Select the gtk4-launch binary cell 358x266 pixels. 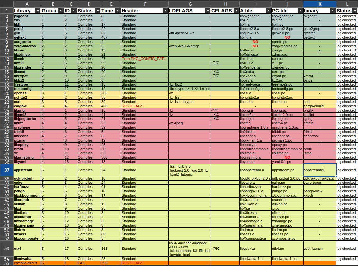(319, 249)
